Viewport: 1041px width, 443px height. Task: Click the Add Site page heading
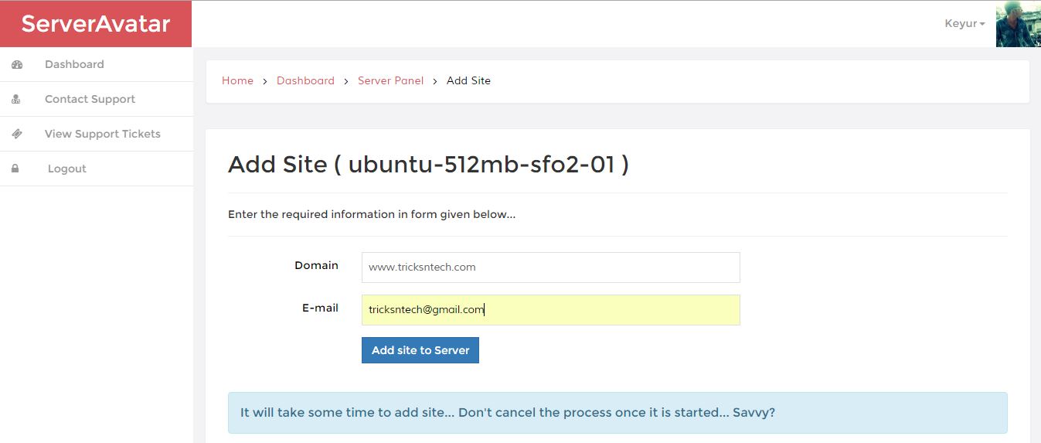pyautogui.click(x=428, y=165)
